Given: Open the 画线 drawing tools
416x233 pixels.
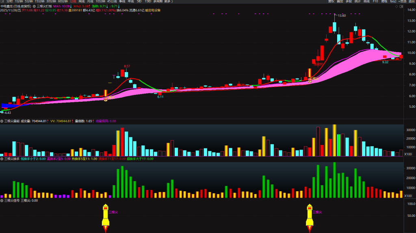Looking at the screenshot, I should (x=366, y=2).
